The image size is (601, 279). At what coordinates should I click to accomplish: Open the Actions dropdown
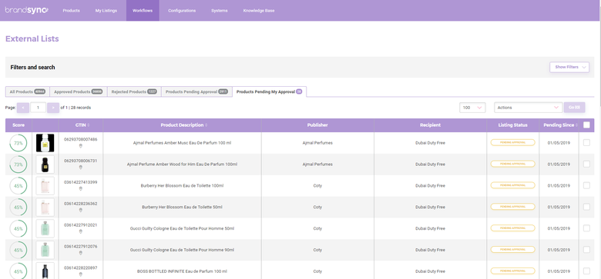(x=528, y=108)
